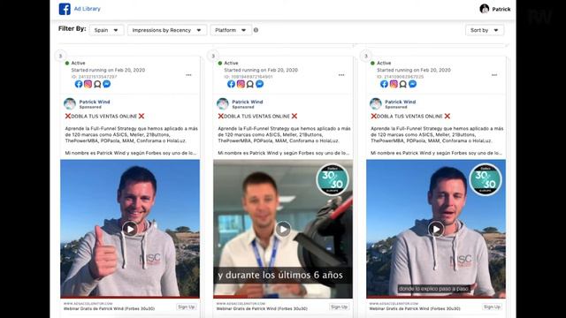566x318 pixels.
Task: Open the three-dot menu on the white-shirt ad
Action: (341, 75)
